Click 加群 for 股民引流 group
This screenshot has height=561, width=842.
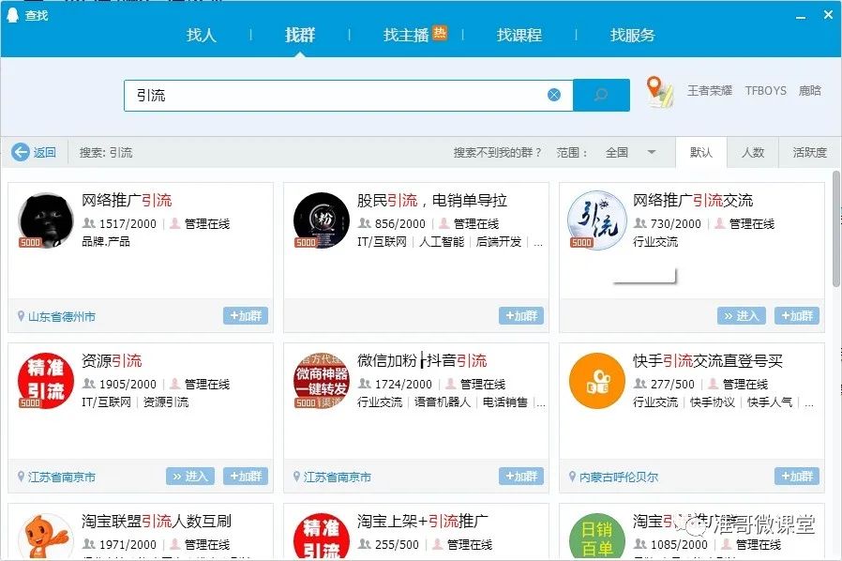[x=521, y=316]
